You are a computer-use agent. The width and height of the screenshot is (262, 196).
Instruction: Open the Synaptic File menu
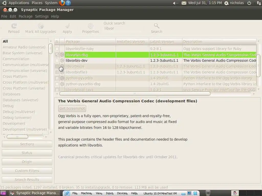(4, 16)
